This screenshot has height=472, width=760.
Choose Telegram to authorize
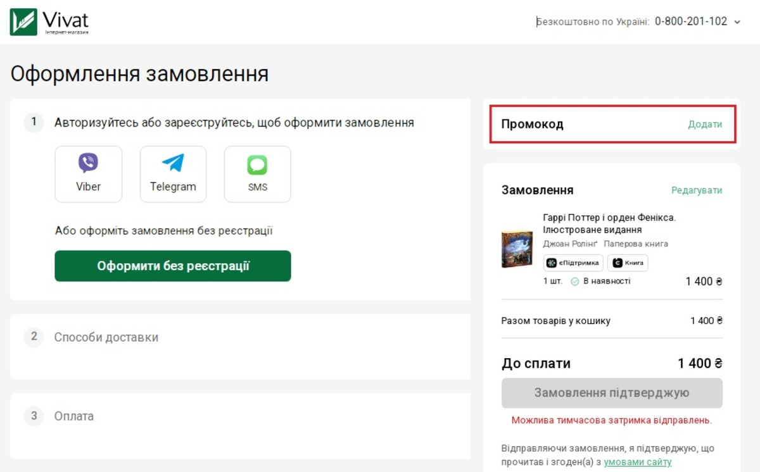tap(173, 173)
